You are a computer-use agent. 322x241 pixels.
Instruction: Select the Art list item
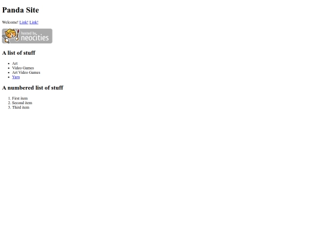click(15, 64)
